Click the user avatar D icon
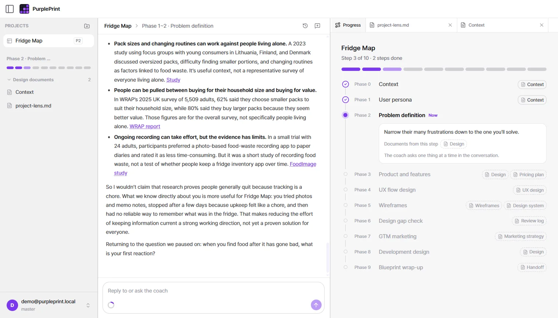 pos(12,305)
